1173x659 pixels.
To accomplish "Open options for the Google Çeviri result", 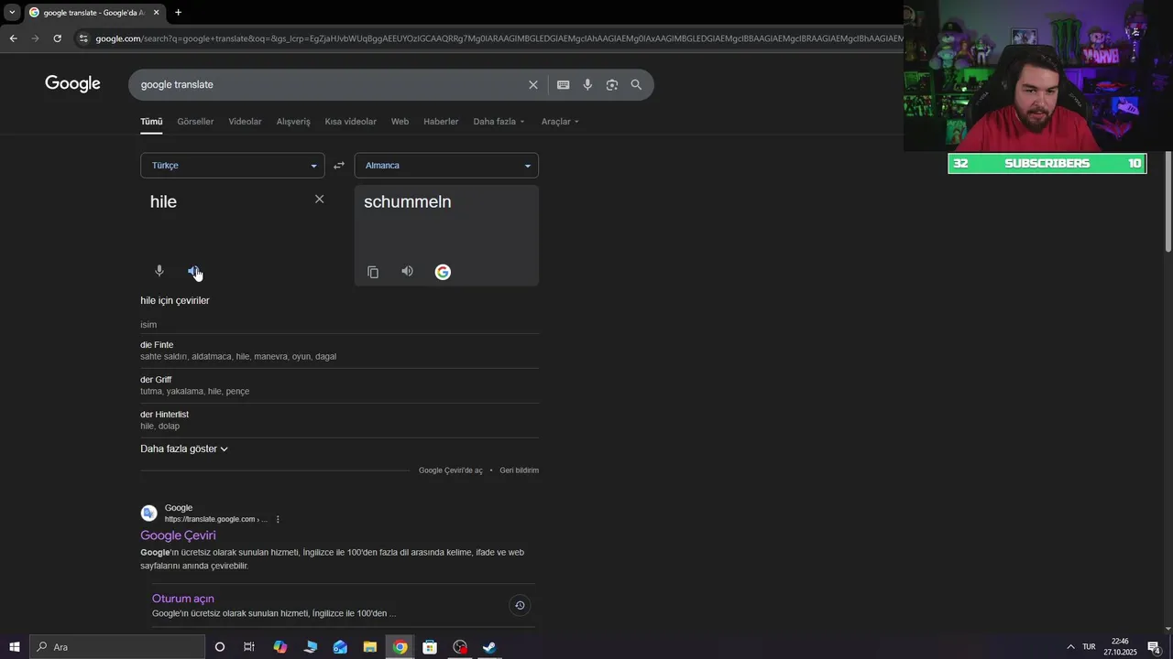I will click(x=278, y=519).
